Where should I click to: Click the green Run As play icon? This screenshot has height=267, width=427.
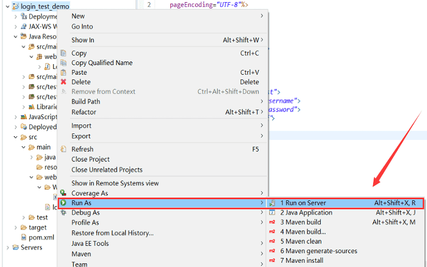63,203
